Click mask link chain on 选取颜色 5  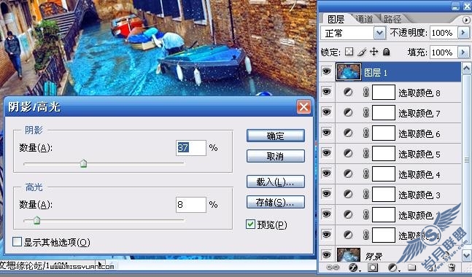pos(365,153)
